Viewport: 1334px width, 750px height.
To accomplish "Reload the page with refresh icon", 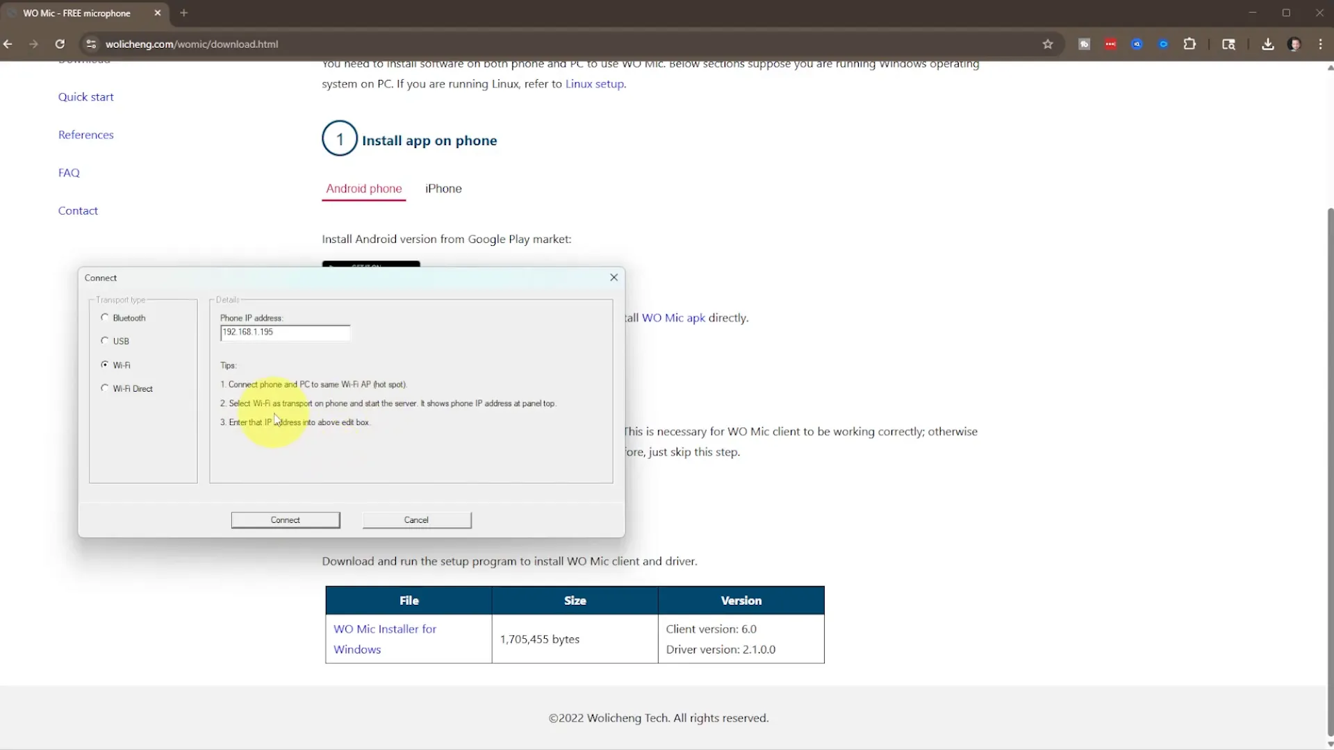I will pyautogui.click(x=60, y=44).
